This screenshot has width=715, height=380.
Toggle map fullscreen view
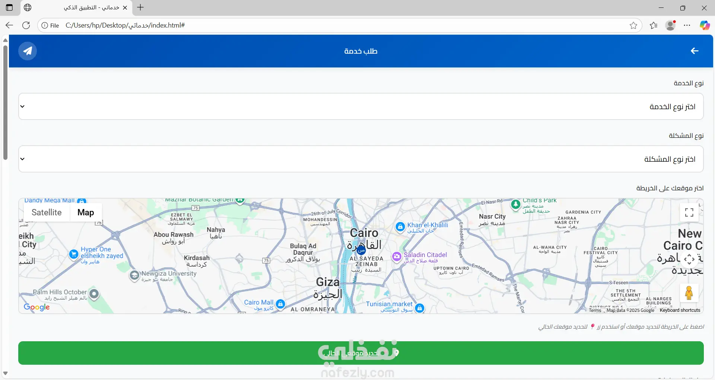tap(689, 212)
